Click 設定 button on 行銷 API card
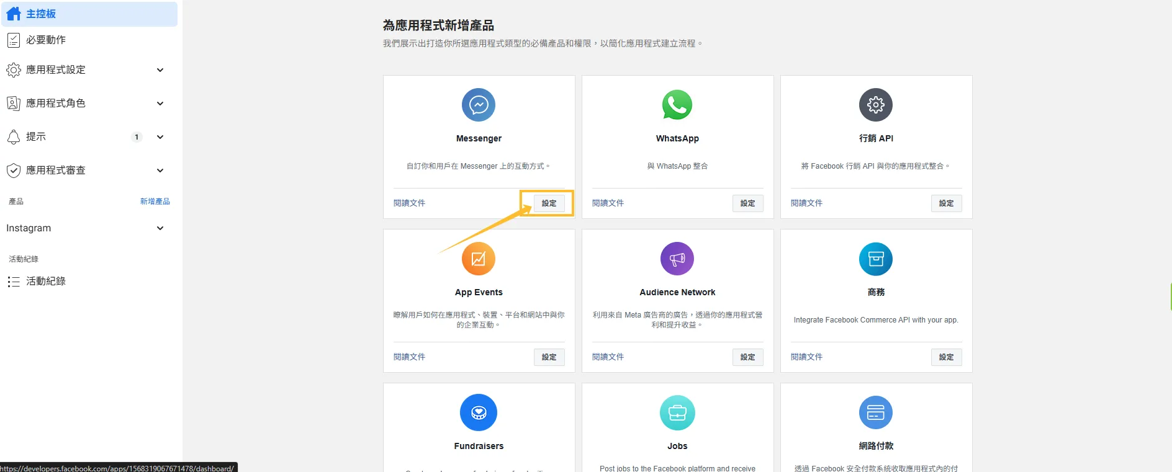This screenshot has height=472, width=1172. (x=946, y=203)
